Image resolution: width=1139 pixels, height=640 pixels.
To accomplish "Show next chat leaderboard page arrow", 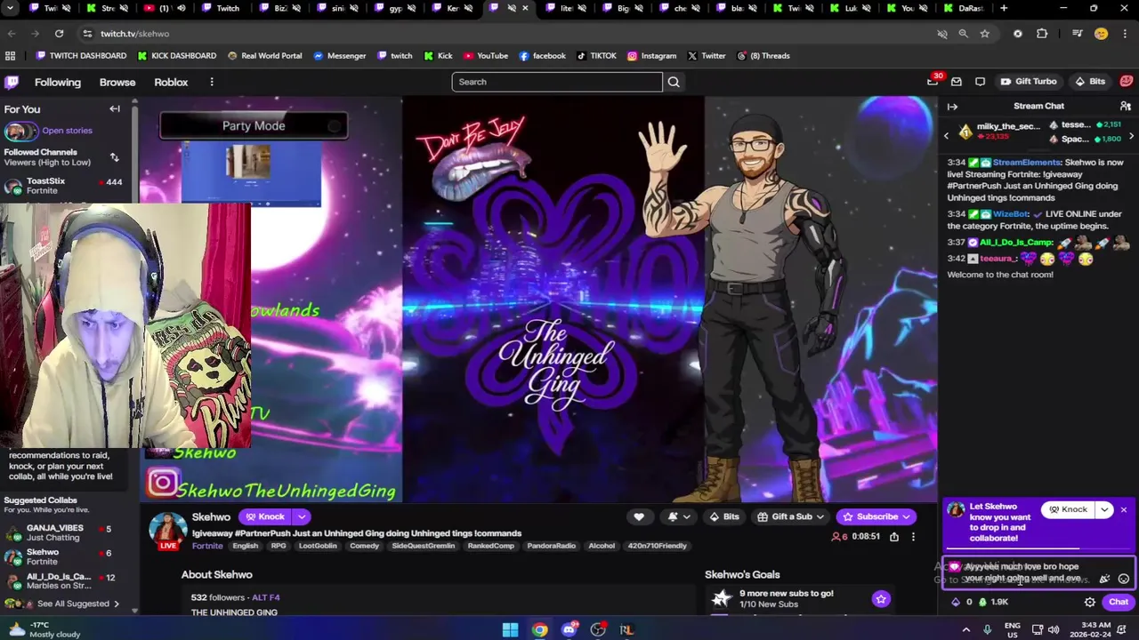I will tap(1131, 136).
